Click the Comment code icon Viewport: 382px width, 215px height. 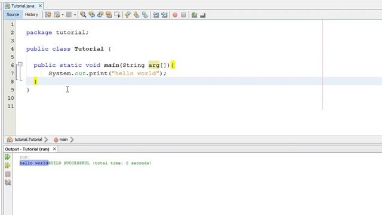point(194,15)
